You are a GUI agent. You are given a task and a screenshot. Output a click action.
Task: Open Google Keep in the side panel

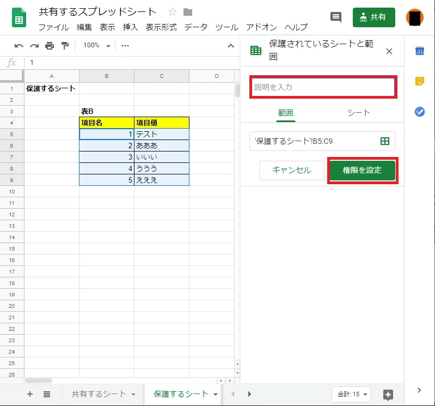[419, 81]
